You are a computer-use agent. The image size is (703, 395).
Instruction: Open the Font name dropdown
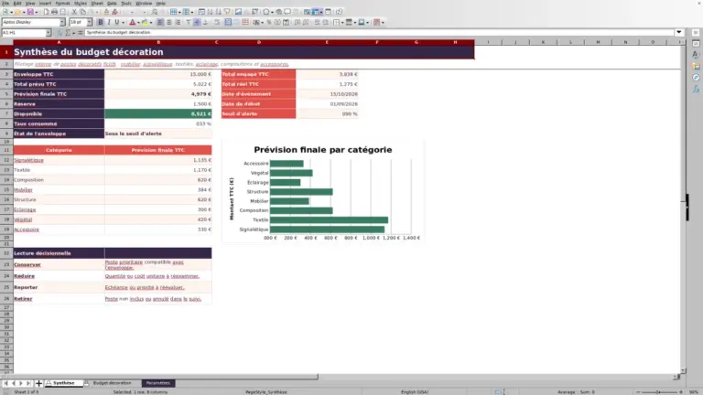62,22
